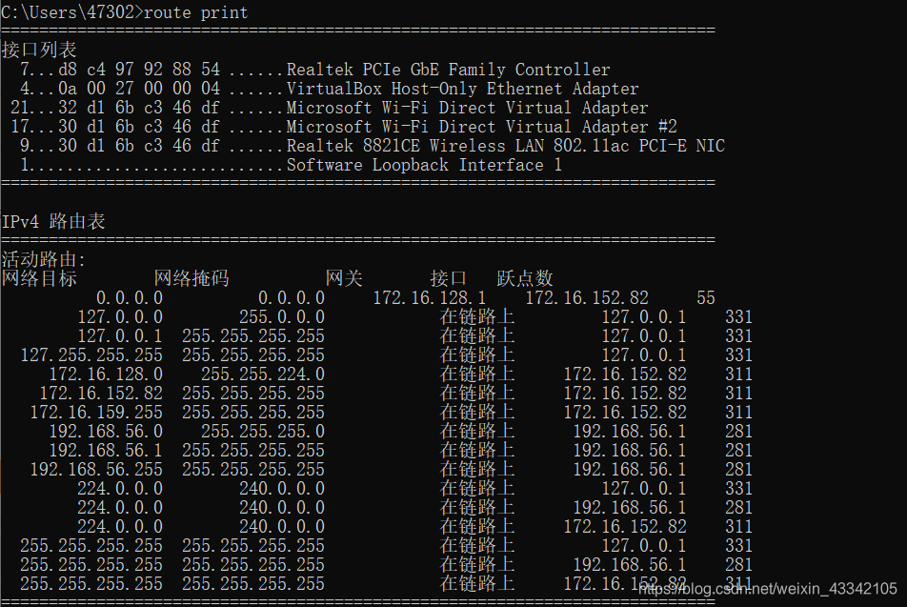907x607 pixels.
Task: Select the IPv4 路由表 heading
Action: click(x=53, y=221)
